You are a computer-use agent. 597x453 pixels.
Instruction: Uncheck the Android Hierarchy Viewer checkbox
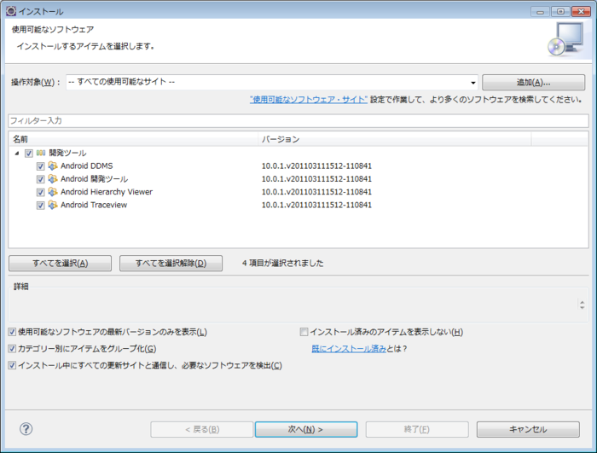pos(40,193)
